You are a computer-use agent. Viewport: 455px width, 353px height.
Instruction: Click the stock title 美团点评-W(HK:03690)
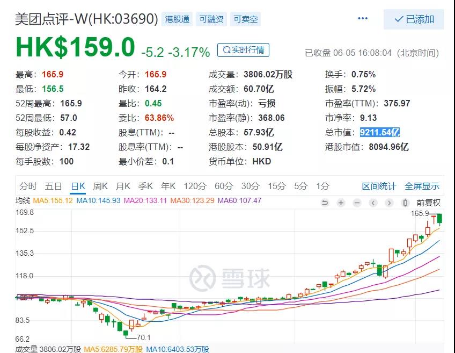[86, 19]
